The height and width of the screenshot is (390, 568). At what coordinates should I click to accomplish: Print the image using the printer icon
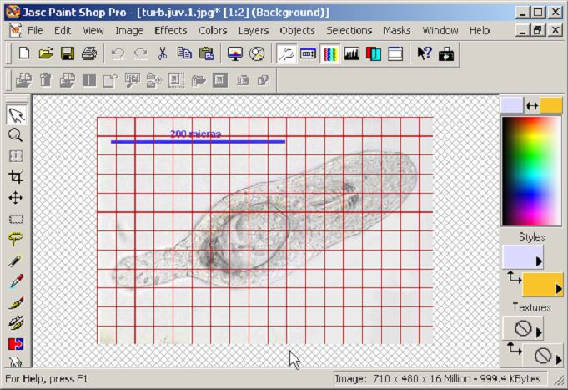(89, 53)
